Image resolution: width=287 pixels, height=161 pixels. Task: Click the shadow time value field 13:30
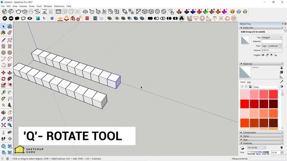click(x=276, y=153)
